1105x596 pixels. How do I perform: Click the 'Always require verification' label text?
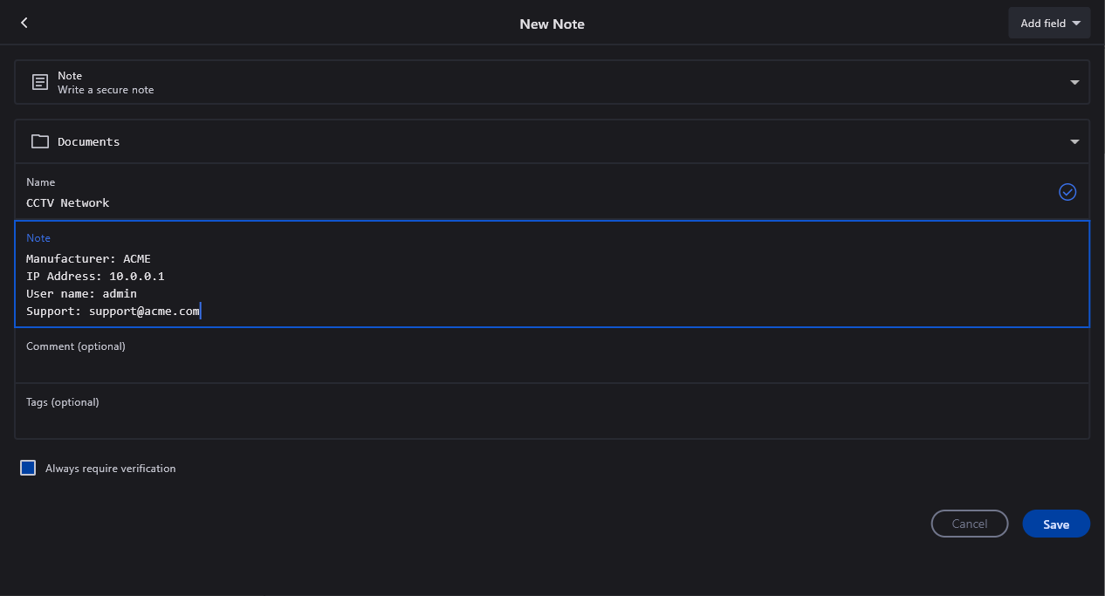tap(110, 469)
